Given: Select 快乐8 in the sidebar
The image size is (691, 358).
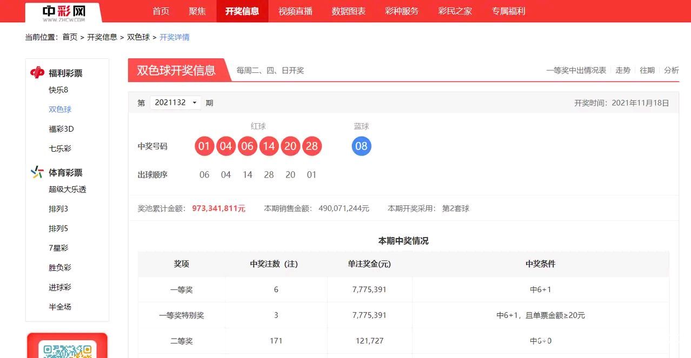Looking at the screenshot, I should pyautogui.click(x=58, y=90).
